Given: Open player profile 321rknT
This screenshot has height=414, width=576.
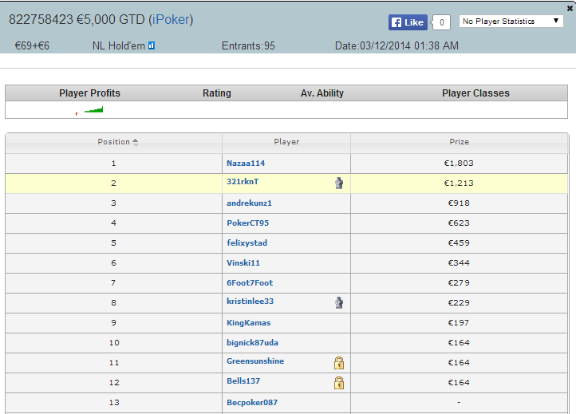Looking at the screenshot, I should coord(243,181).
